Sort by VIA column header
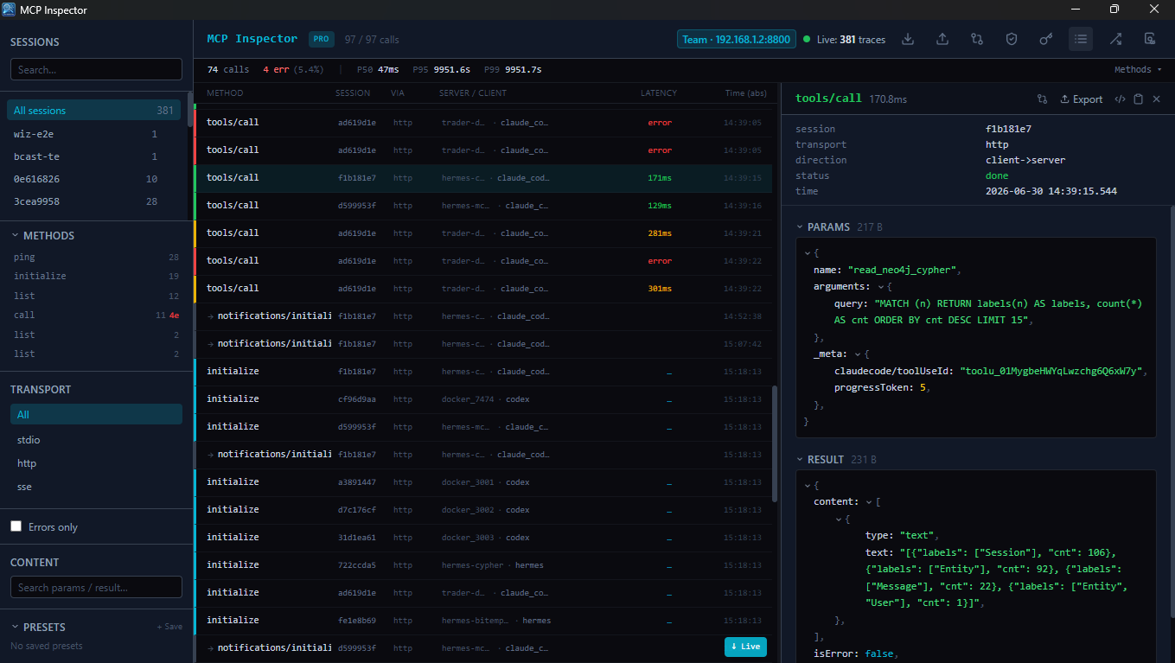Image resolution: width=1175 pixels, height=663 pixels. [398, 92]
